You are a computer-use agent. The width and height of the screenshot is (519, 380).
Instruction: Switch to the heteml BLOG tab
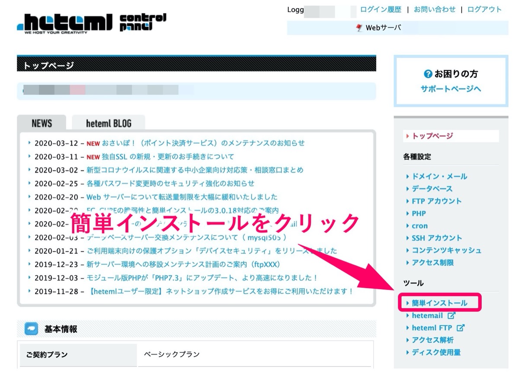[109, 123]
